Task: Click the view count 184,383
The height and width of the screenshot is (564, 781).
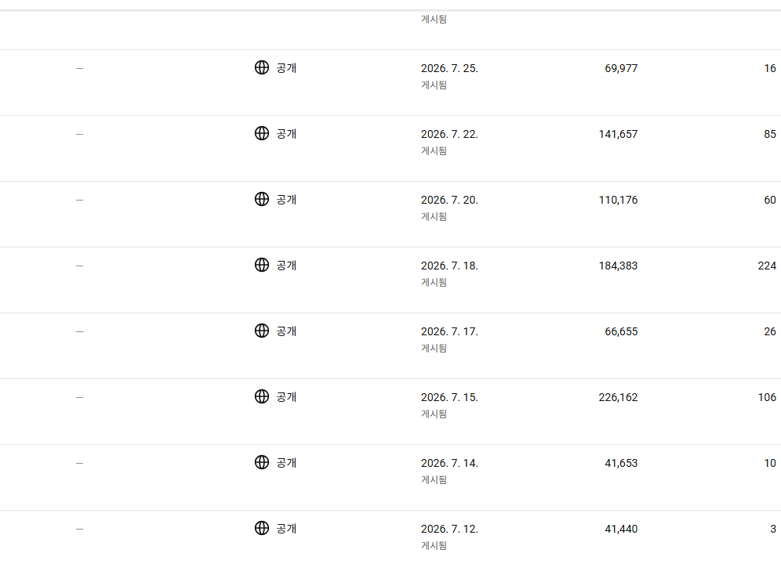Action: 618,266
